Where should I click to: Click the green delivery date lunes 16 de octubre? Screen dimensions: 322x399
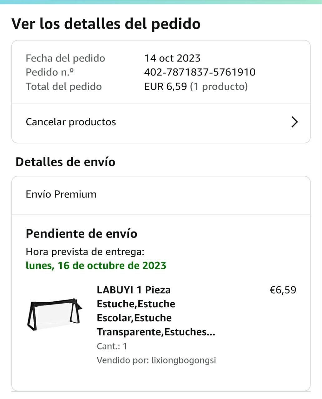[x=96, y=266]
